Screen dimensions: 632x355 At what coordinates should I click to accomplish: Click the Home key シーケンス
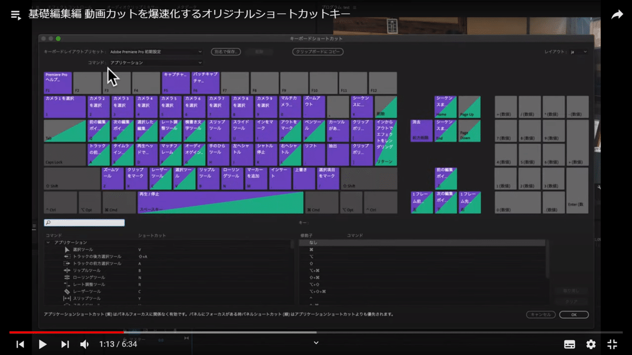click(446, 107)
